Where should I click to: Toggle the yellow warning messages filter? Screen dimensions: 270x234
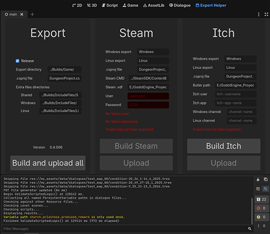[262, 217]
